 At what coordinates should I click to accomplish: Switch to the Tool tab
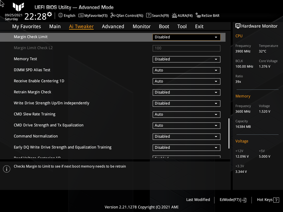tap(182, 26)
